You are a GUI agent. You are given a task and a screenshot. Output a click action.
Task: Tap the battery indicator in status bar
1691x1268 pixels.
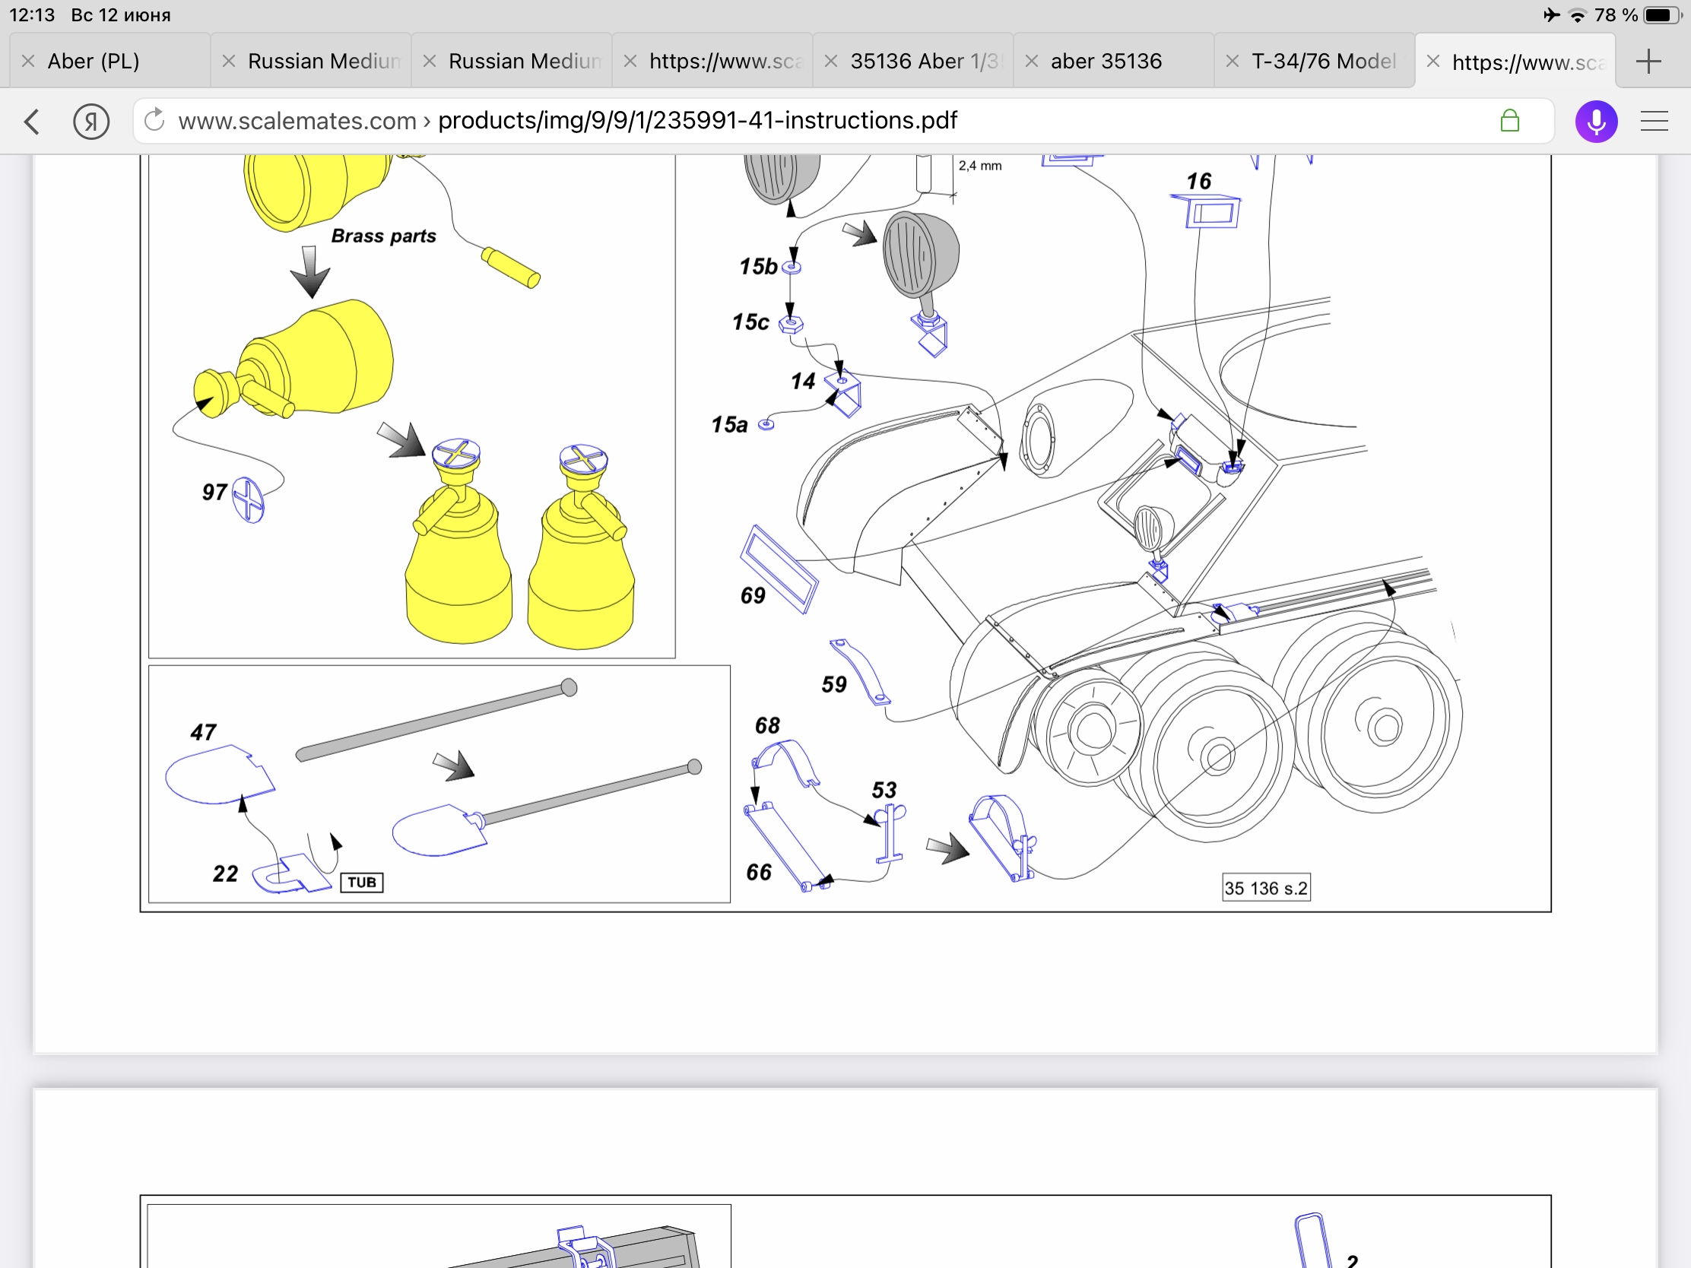[x=1662, y=15]
